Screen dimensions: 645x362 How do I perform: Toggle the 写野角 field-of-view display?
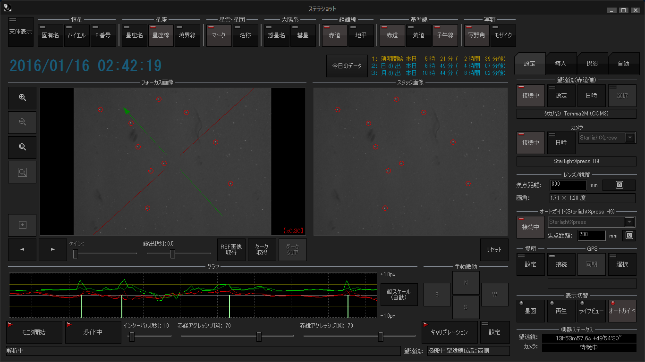476,35
